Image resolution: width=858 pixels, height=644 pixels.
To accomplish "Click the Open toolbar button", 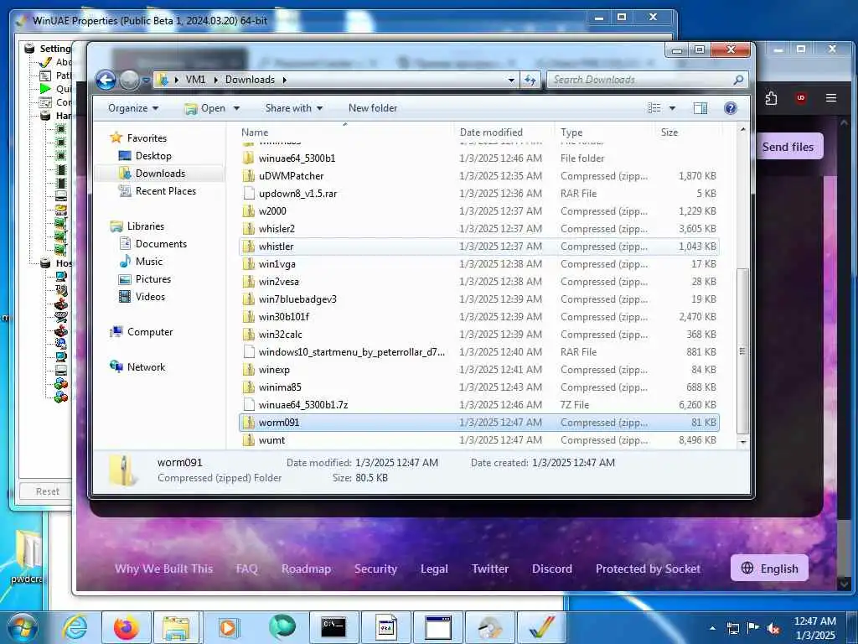I will pyautogui.click(x=206, y=108).
